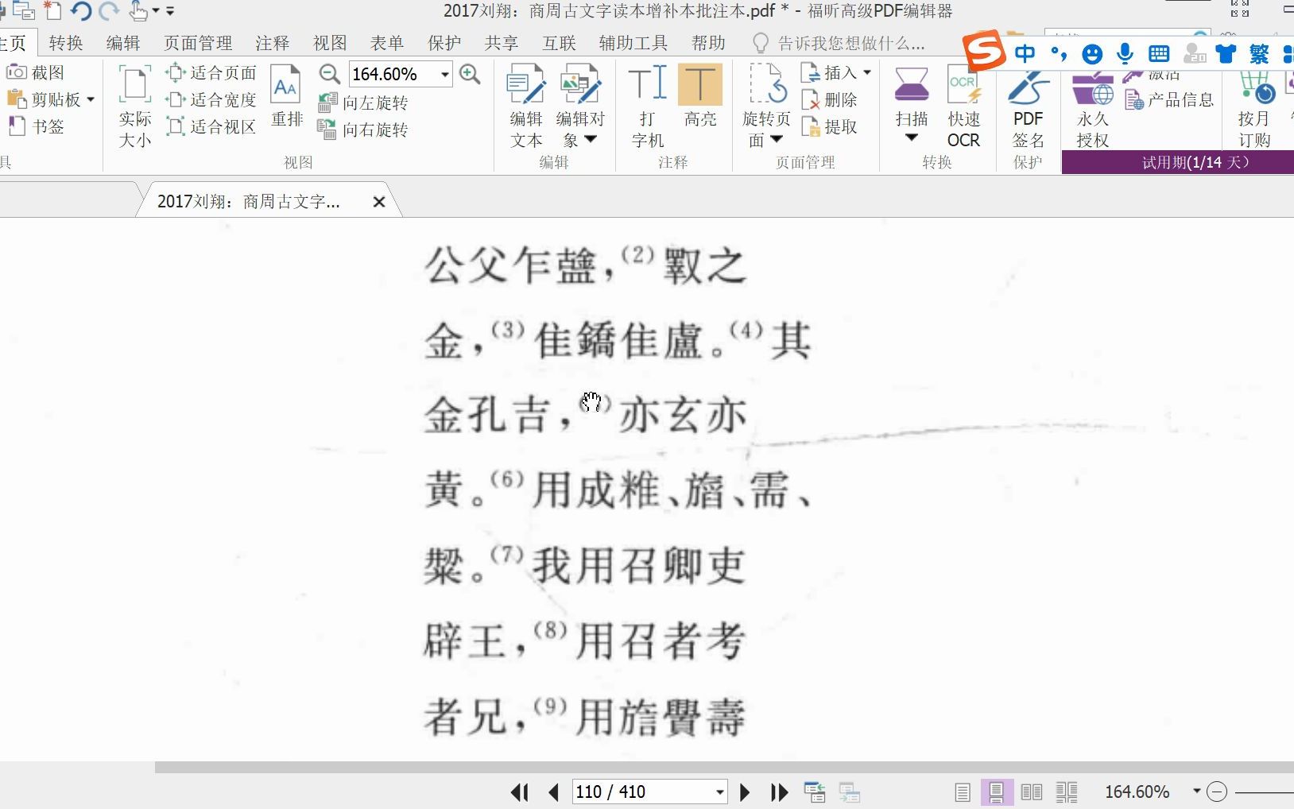Open product info (产品信息)
Viewport: 1294px width, 809px height.
click(x=1169, y=100)
